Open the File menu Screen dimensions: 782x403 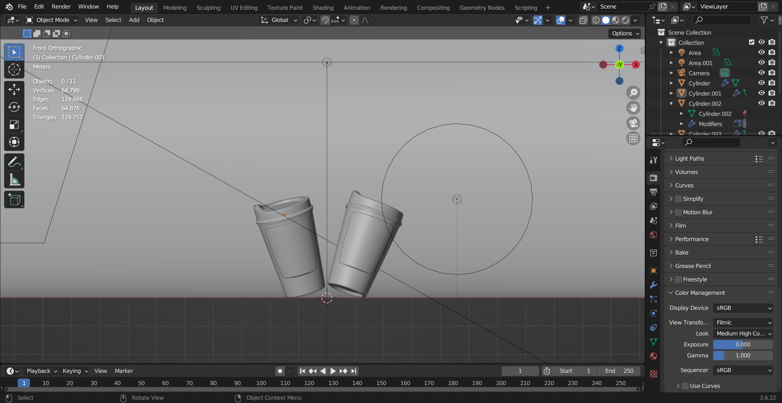pos(22,7)
